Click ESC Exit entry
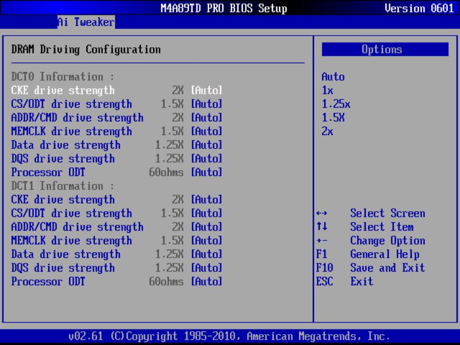 click(x=356, y=282)
